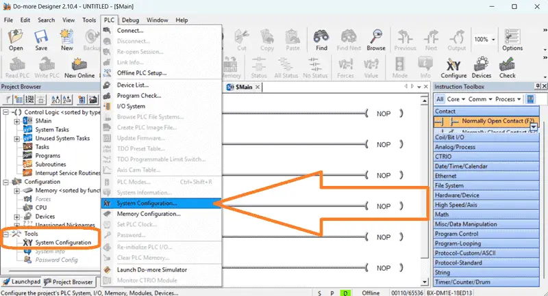Click the Devices toolbar icon
Viewport: 548px width, 296px height.
pos(482,68)
